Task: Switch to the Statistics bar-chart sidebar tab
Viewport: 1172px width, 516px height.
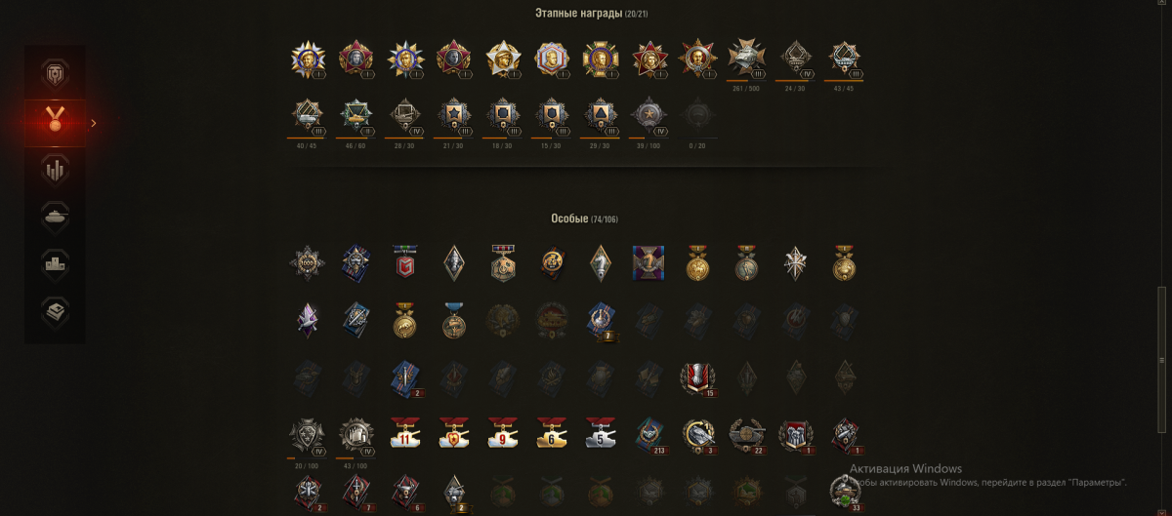Action: (55, 169)
